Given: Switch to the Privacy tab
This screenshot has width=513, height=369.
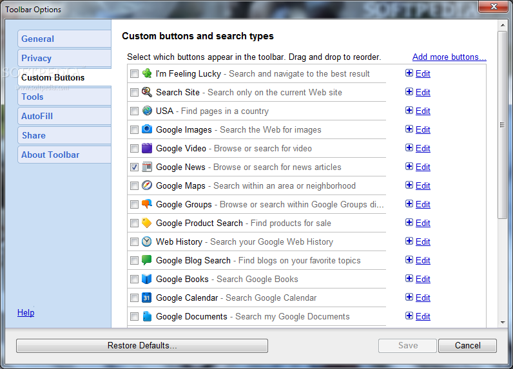Looking at the screenshot, I should [64, 58].
